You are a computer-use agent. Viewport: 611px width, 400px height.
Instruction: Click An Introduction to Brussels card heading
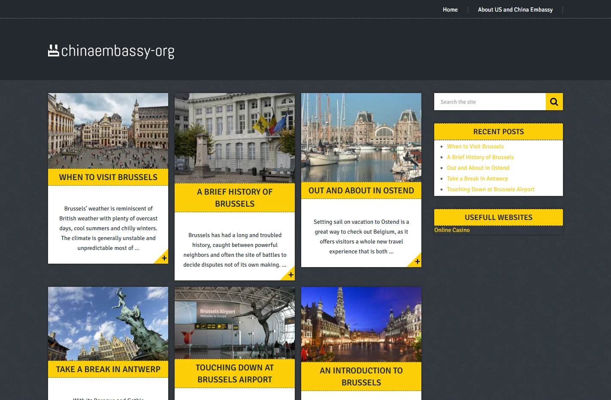click(361, 376)
